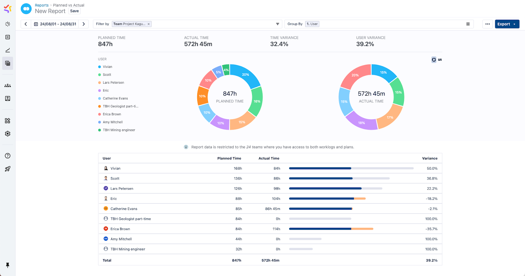This screenshot has height=276, width=525.
Task: Open the Apps grid icon in the sidebar
Action: 8,121
